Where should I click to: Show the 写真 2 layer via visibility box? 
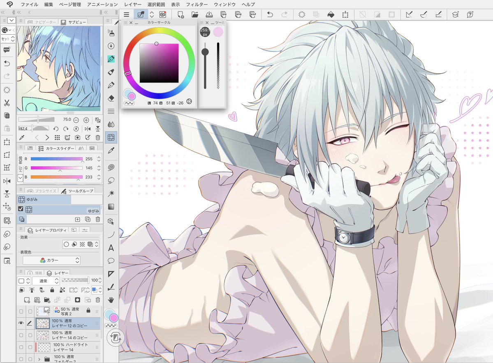click(21, 312)
